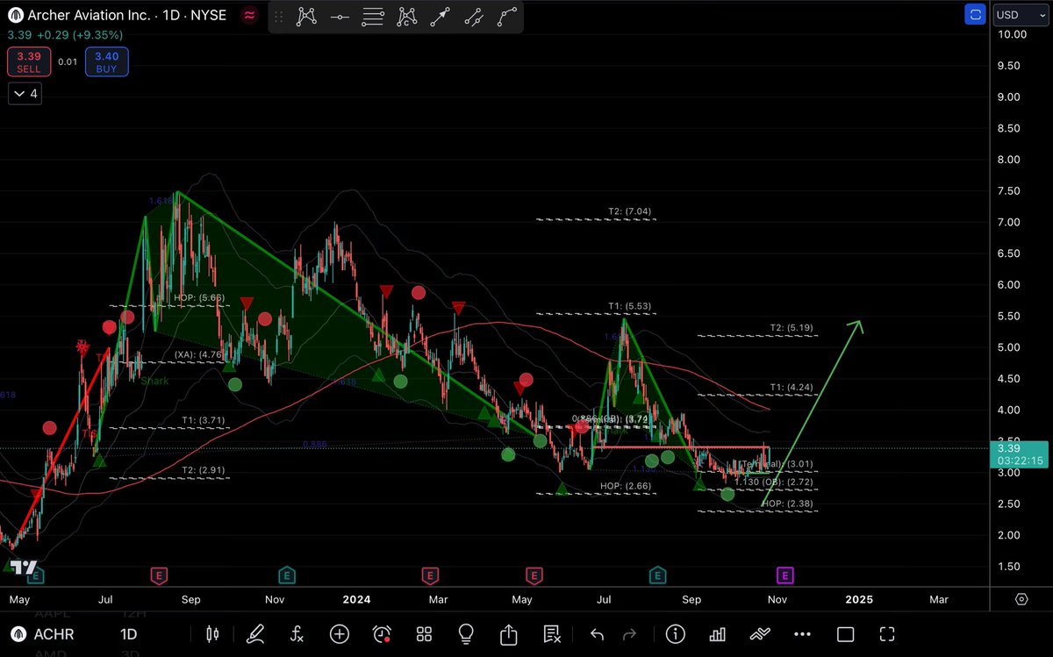Select the XABCD pattern drawing tool
The height and width of the screenshot is (657, 1053).
tap(306, 17)
